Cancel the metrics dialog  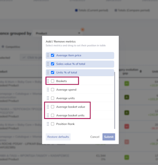95,137
